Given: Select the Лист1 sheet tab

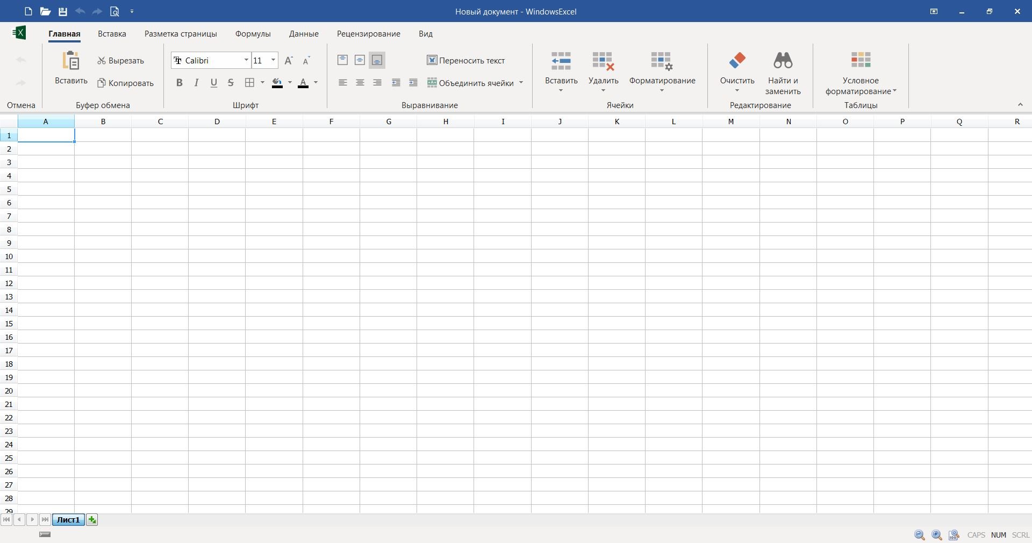Looking at the screenshot, I should pos(68,520).
